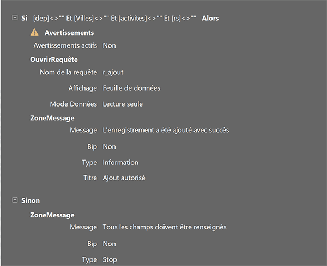Edit the message about enregistrement ajouté
This screenshot has height=266, width=327.
tap(166, 130)
